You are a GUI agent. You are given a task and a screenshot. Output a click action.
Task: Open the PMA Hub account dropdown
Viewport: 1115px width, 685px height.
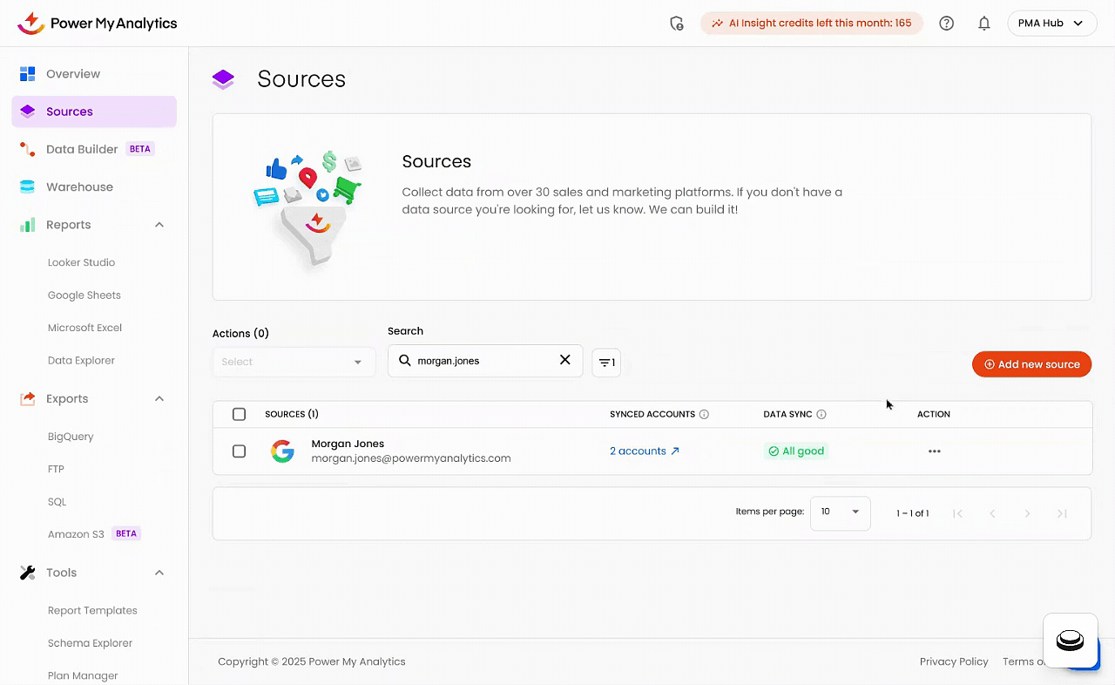pyautogui.click(x=1051, y=24)
